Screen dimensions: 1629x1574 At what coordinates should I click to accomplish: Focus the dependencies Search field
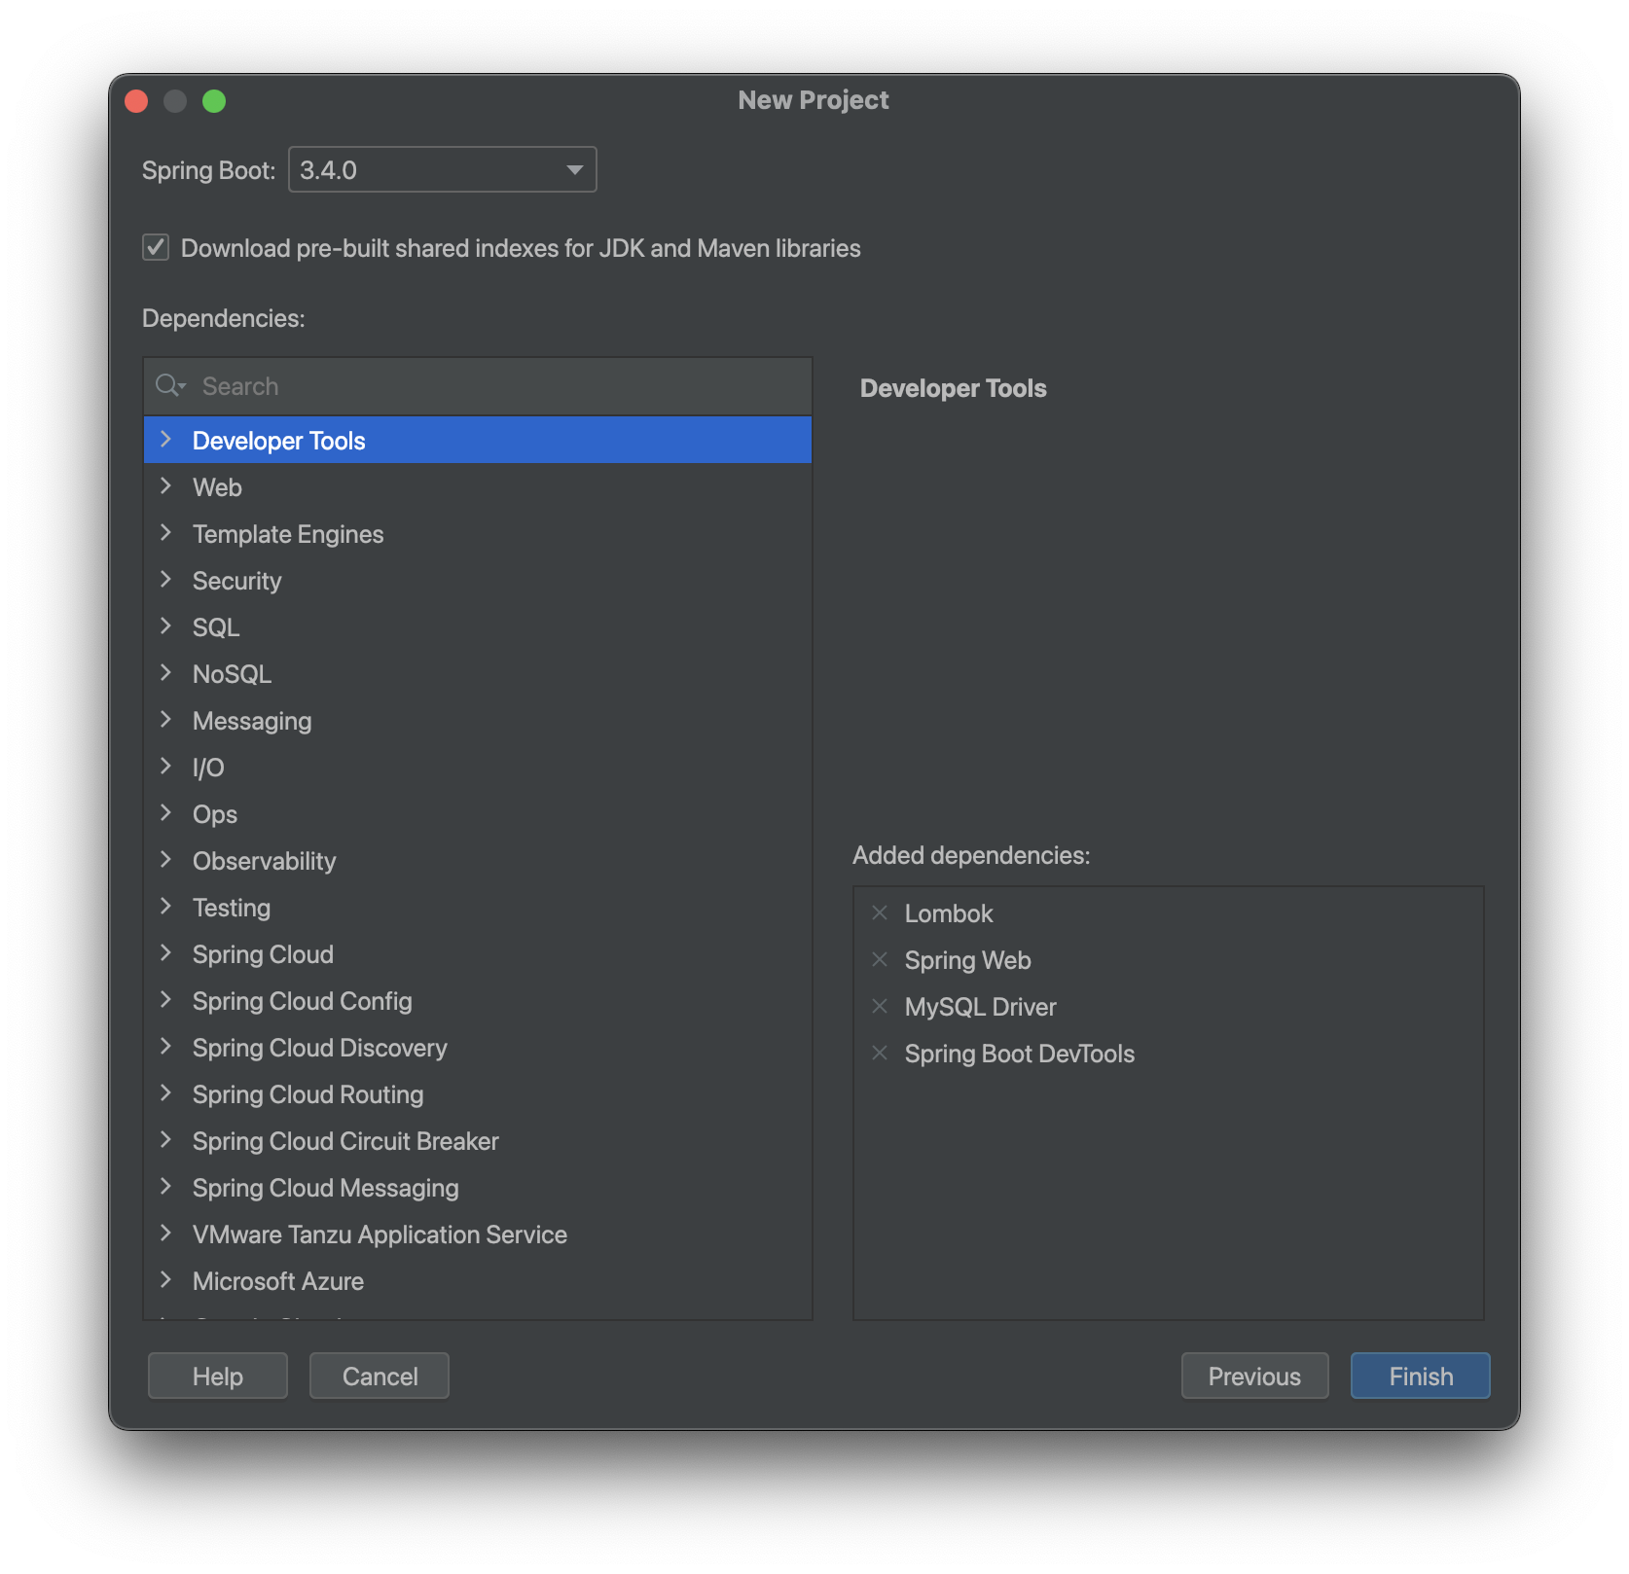[477, 386]
